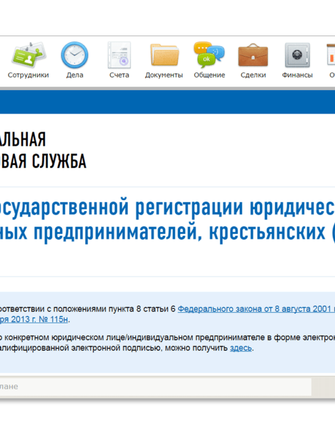The image size is (335, 446).
Task: Click the Общение label
Action: [209, 75]
